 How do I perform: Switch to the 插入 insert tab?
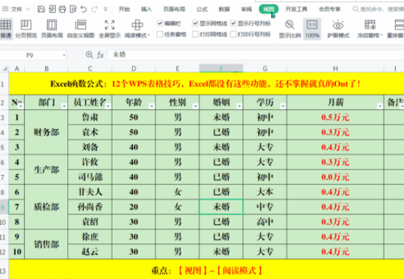[146, 9]
